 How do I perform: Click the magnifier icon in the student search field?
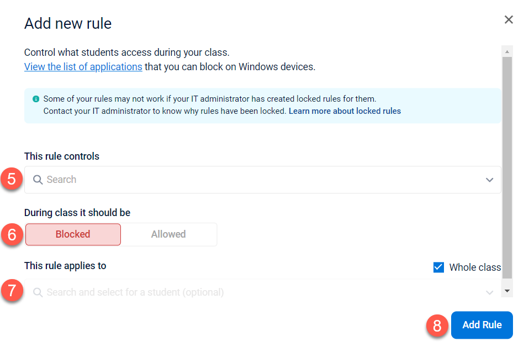[x=38, y=292]
